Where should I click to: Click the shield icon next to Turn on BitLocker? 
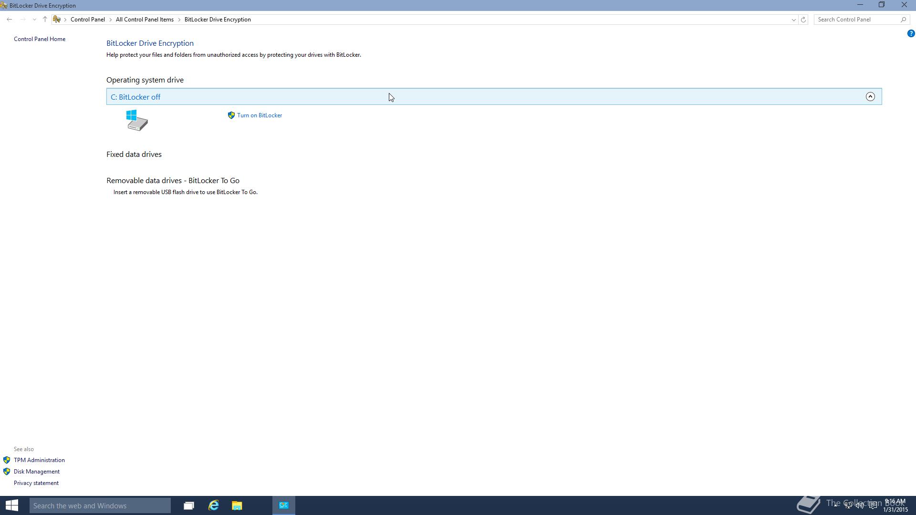point(231,115)
